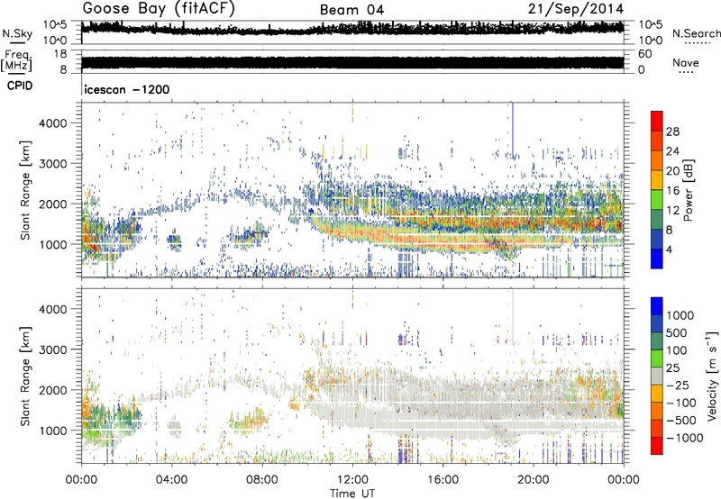This screenshot has width=721, height=499.
Task: Click 'Slant Range [km]' label of velocity panel
Action: 25,376
